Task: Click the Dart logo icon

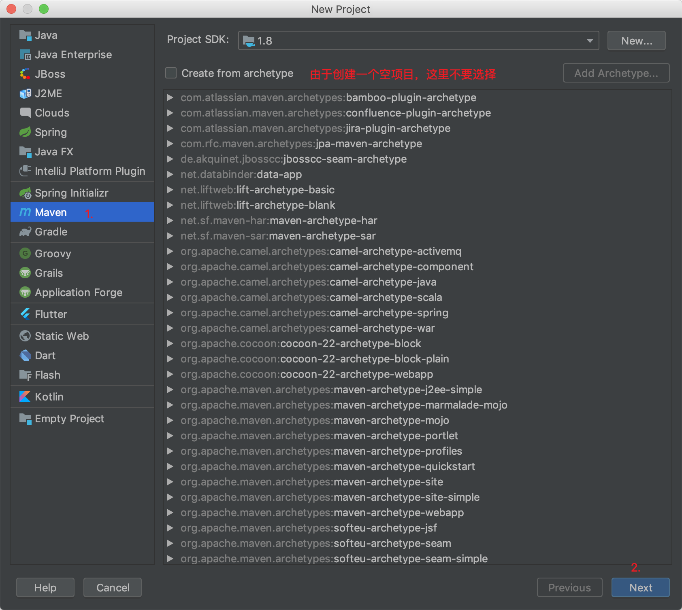Action: [x=25, y=356]
